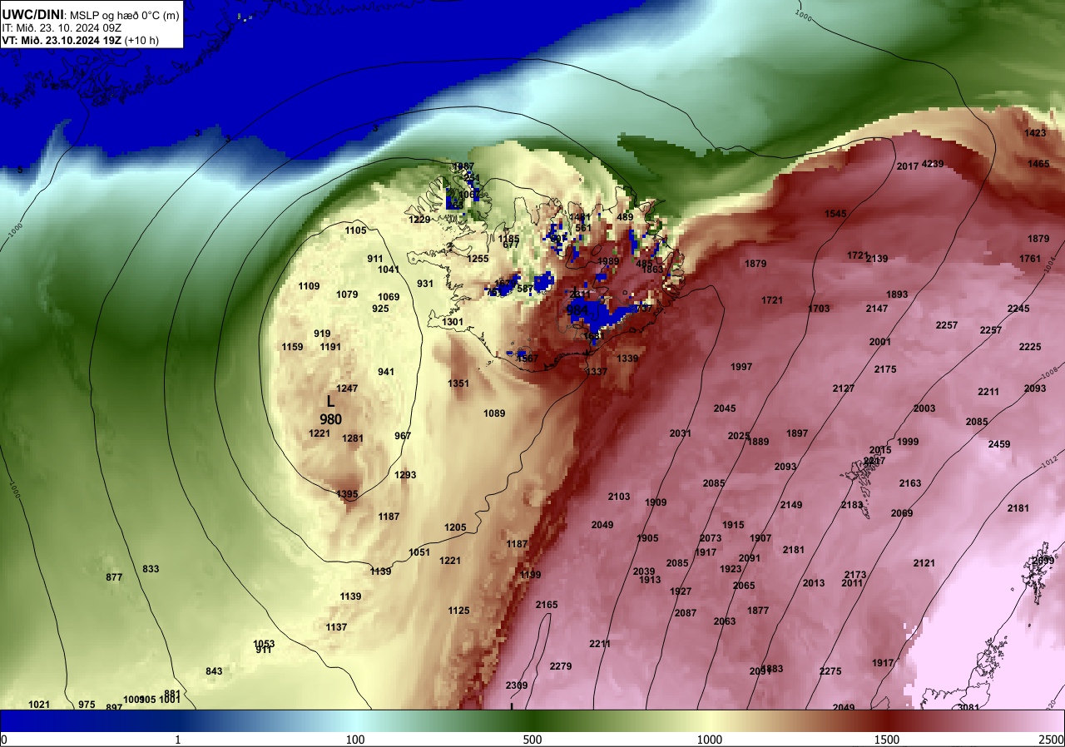Click the height value '2001'
Image resolution: width=1065 pixels, height=747 pixels.
[x=880, y=342]
